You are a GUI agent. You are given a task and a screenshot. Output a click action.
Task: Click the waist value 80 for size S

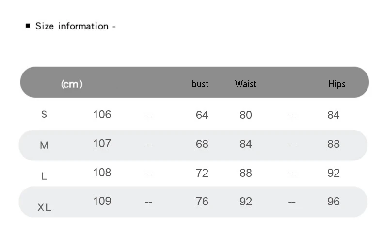tap(246, 115)
